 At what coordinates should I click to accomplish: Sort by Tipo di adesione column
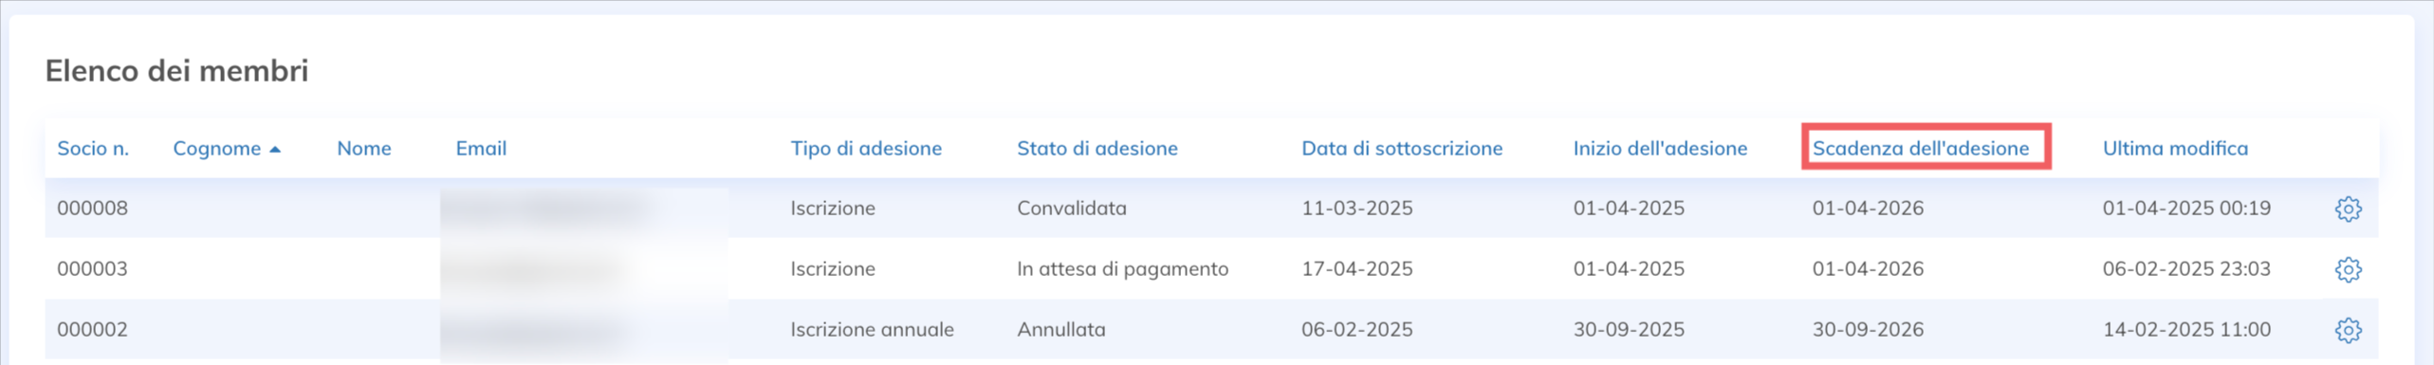[866, 149]
